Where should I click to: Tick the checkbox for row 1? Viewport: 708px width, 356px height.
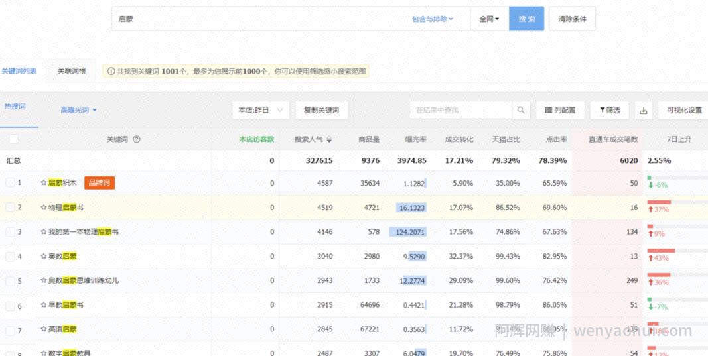tap(10, 183)
